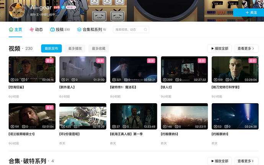Click the 最新 tag on 诺兰版黑暗骑士1
Viewport: 264px width, 165px height.
[x=49, y=107]
